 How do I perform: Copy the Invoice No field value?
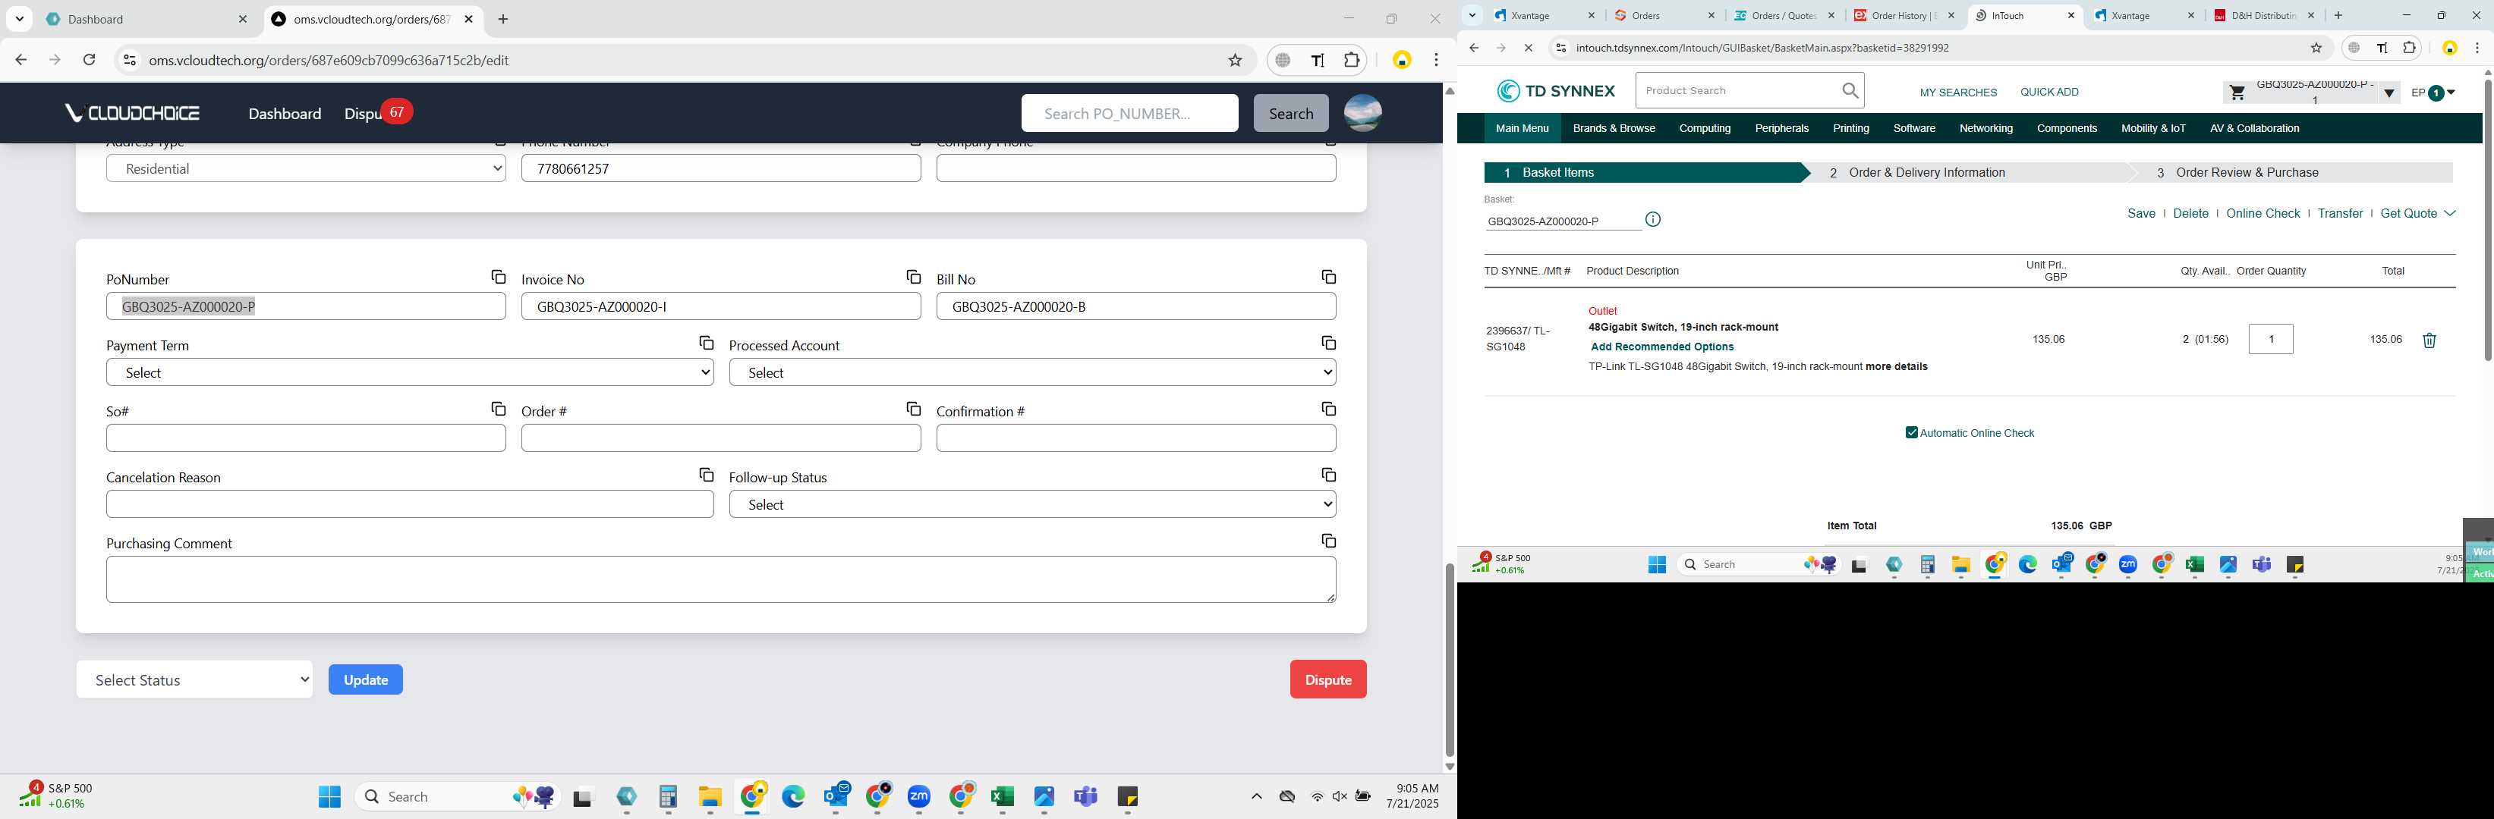click(913, 278)
